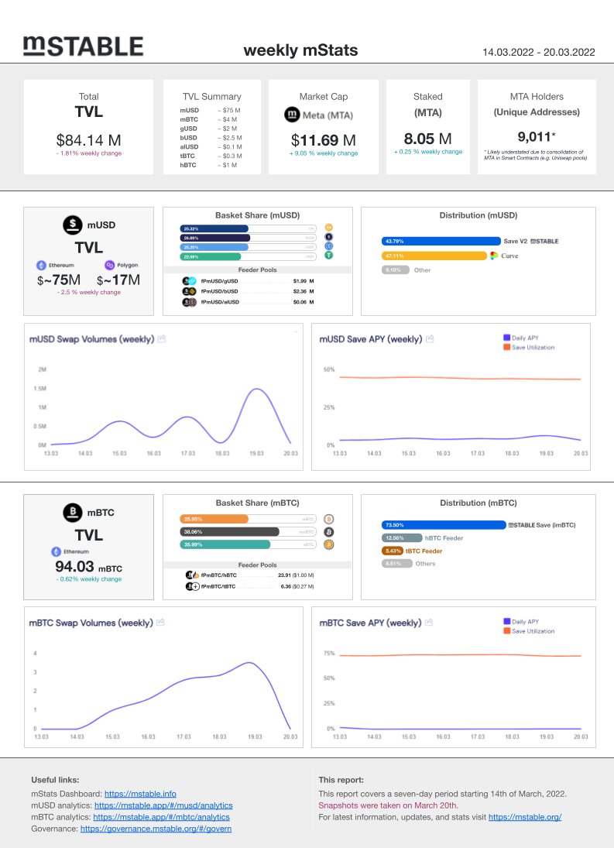Click the '- 1.81% weekly change' text
The image size is (614, 848).
(88, 153)
